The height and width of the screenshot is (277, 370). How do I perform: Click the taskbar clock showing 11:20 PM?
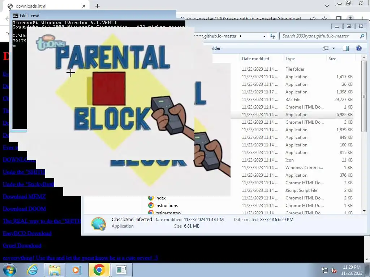pos(352,270)
